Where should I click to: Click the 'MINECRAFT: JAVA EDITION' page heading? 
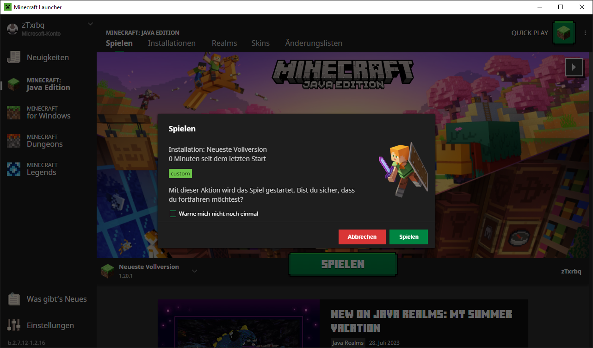click(x=142, y=33)
